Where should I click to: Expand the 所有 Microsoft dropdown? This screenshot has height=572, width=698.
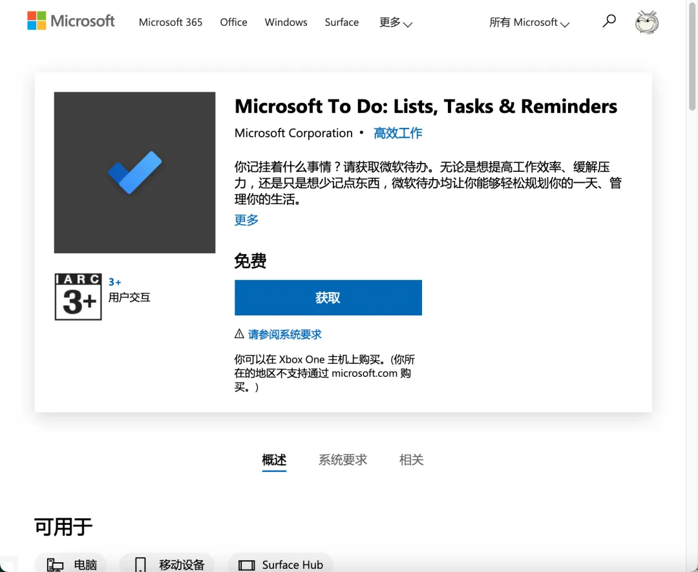click(529, 23)
